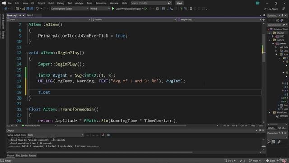
Task: Open the Server Explorer side tab
Action: pyautogui.click(x=3, y=21)
